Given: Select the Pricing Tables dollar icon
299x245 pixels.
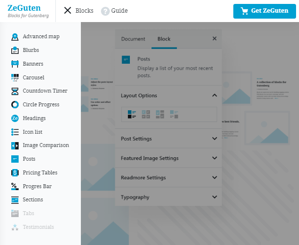Looking at the screenshot, I should click(15, 173).
